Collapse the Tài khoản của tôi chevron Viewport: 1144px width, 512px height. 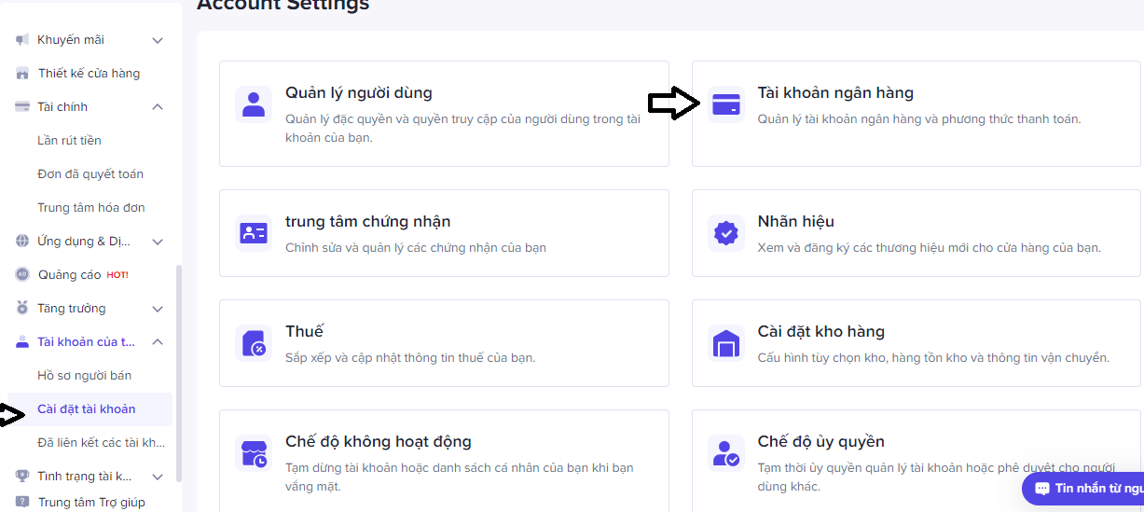[158, 342]
